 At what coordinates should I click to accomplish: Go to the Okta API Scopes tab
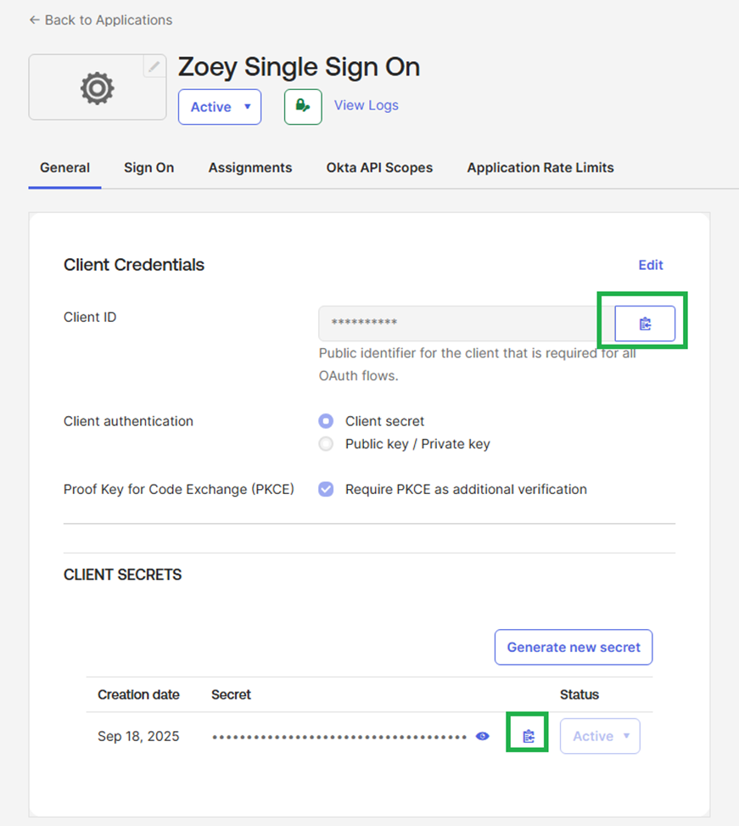[x=379, y=167]
